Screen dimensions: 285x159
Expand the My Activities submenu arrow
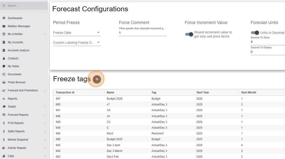coord(45,34)
